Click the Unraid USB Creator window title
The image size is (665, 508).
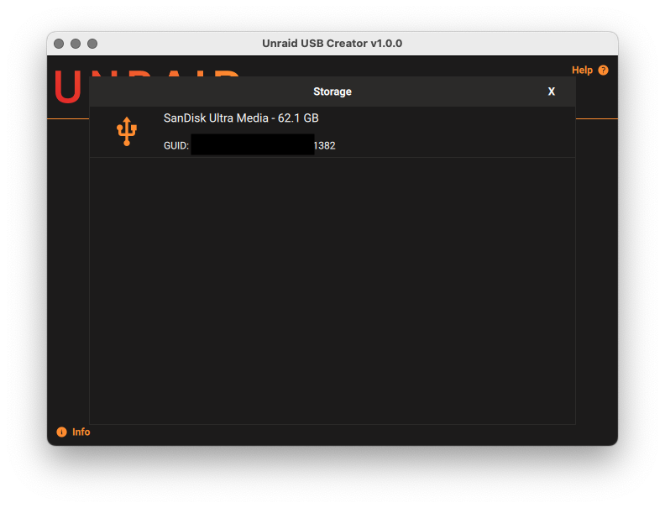click(x=332, y=44)
